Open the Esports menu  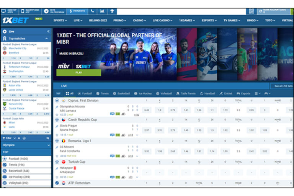209,20
